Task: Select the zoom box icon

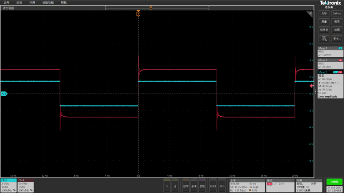Action: [x=324, y=39]
